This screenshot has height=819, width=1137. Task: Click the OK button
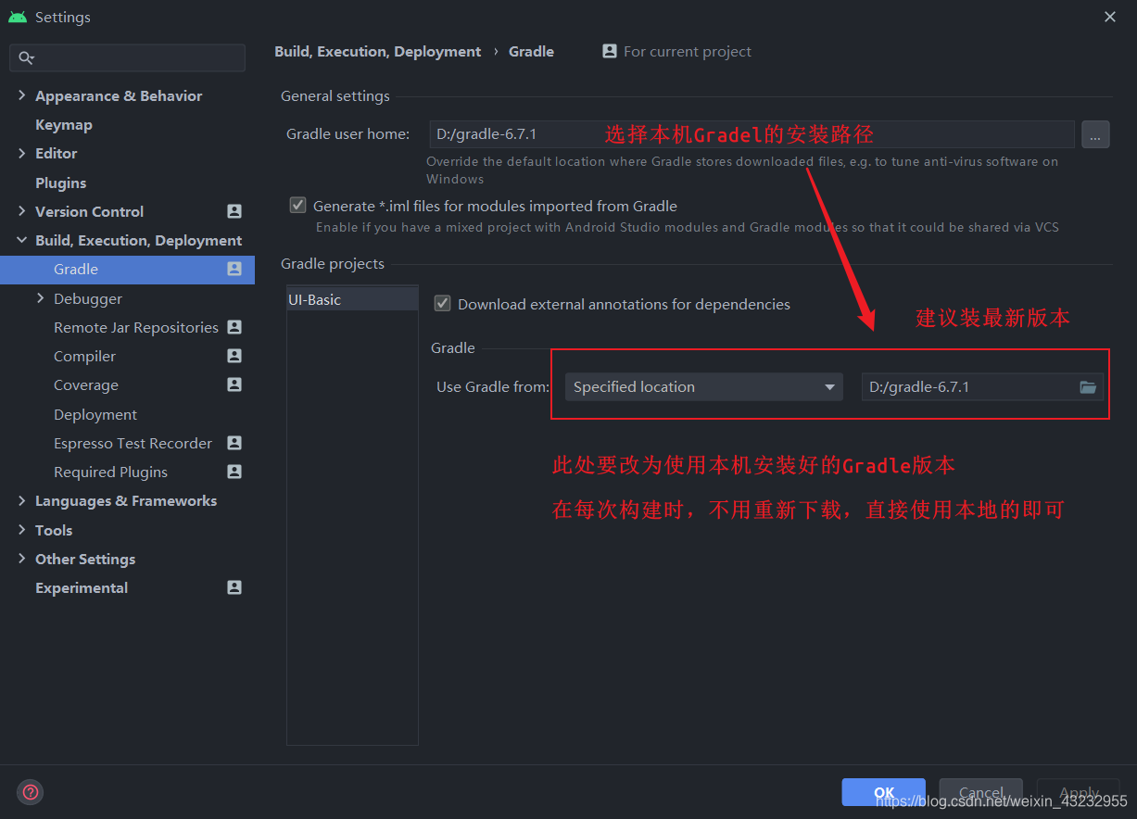tap(883, 792)
